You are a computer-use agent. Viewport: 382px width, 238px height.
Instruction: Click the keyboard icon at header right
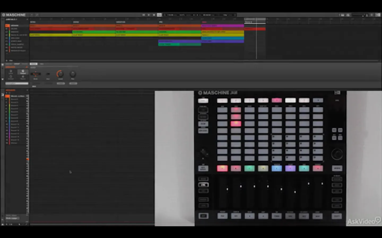click(343, 15)
